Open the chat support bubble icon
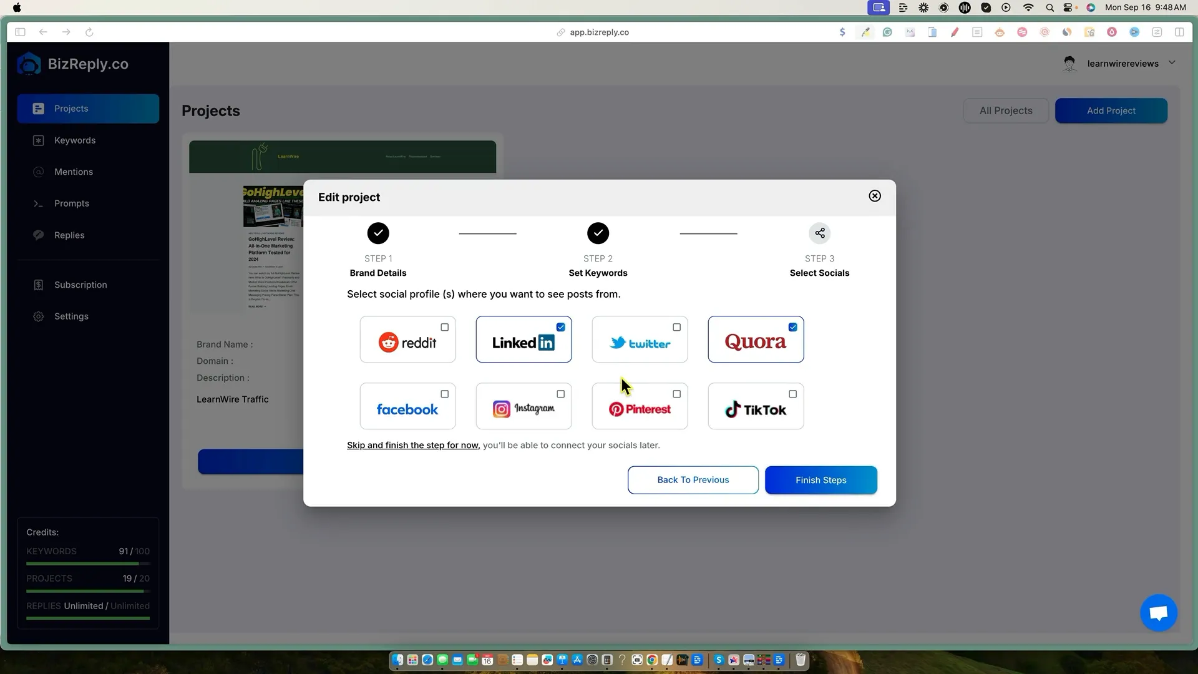The width and height of the screenshot is (1198, 674). click(x=1158, y=613)
